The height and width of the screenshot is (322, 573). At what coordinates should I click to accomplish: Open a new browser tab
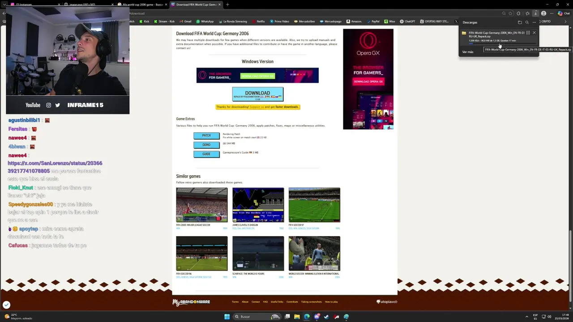pos(227,4)
